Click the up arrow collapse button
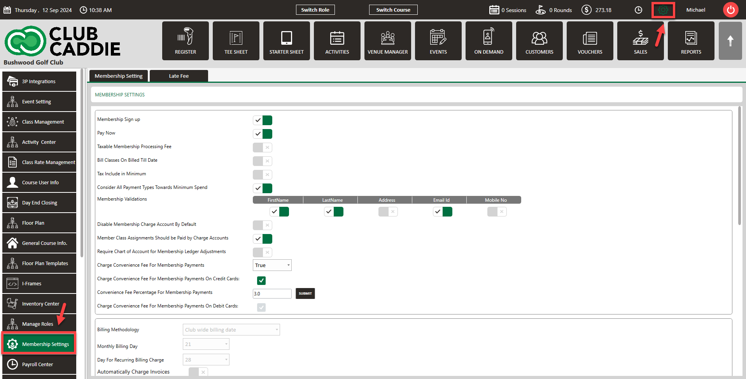 [730, 41]
